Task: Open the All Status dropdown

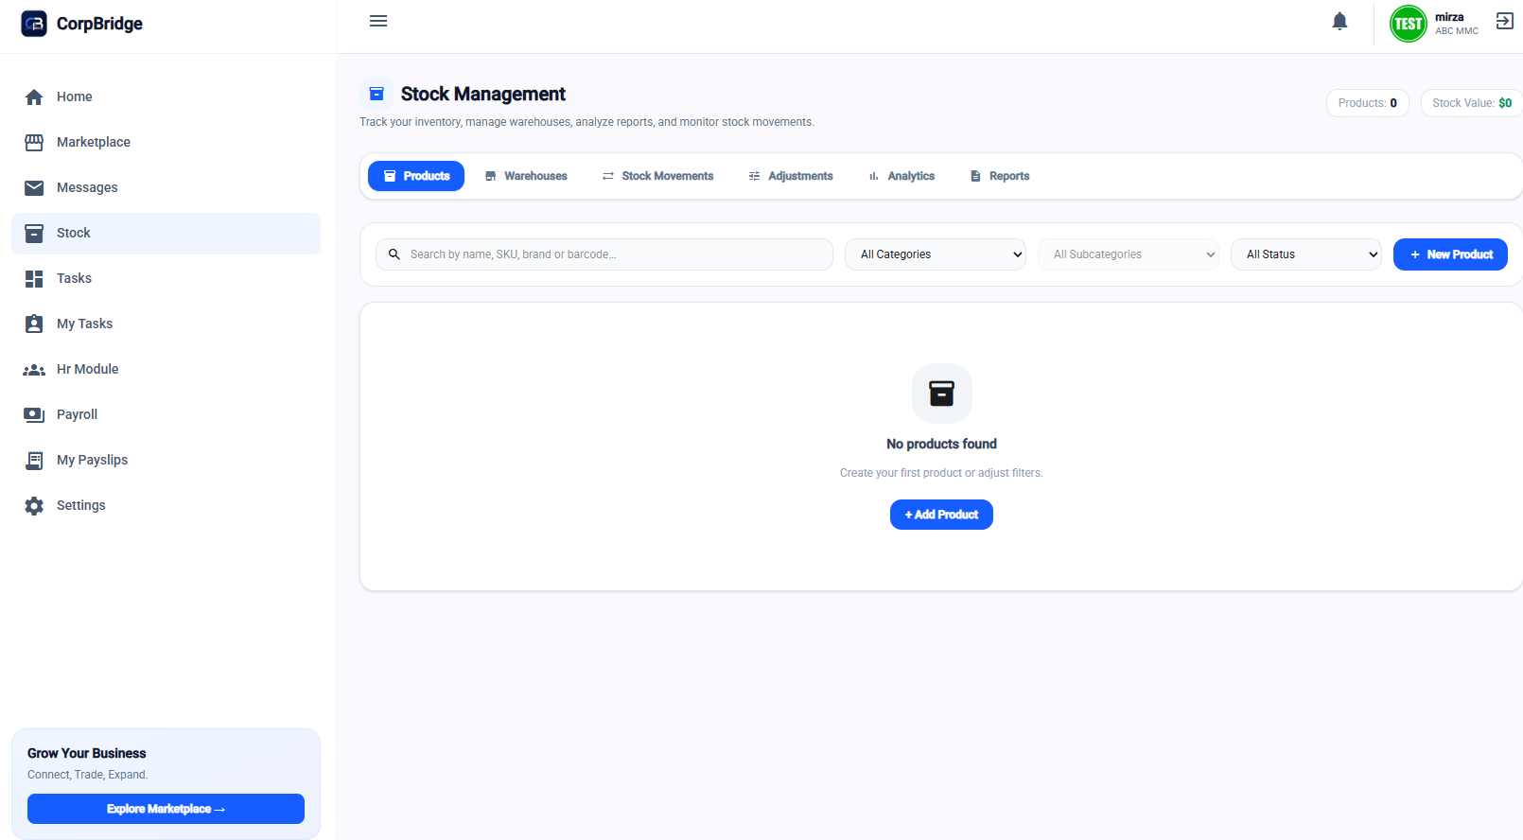Action: tap(1305, 254)
